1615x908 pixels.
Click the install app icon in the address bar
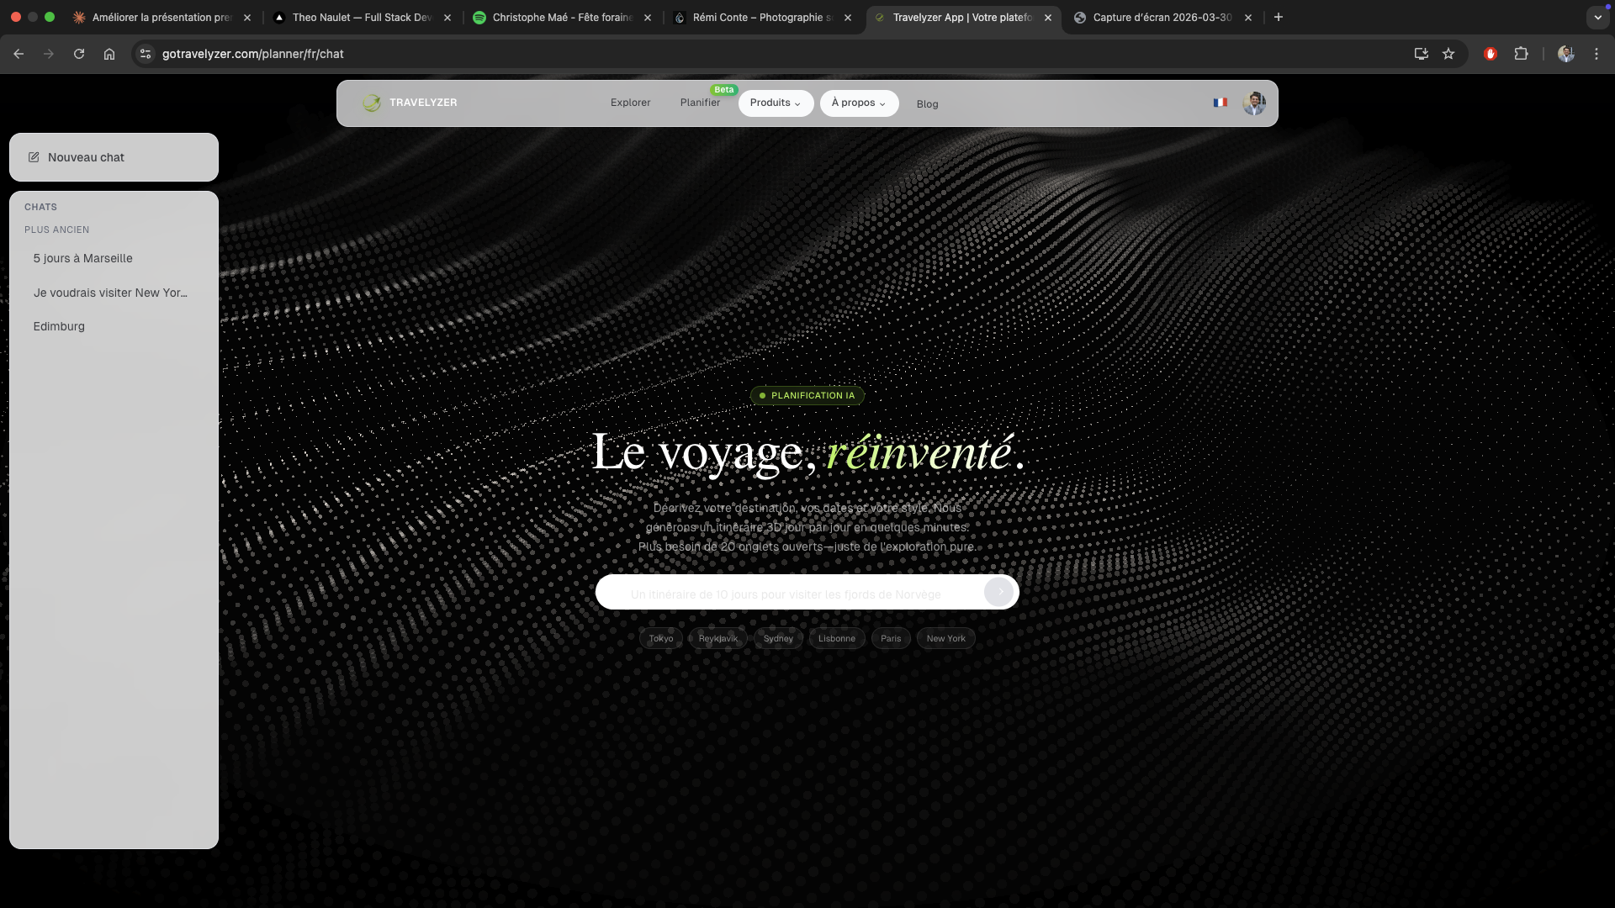1421,54
